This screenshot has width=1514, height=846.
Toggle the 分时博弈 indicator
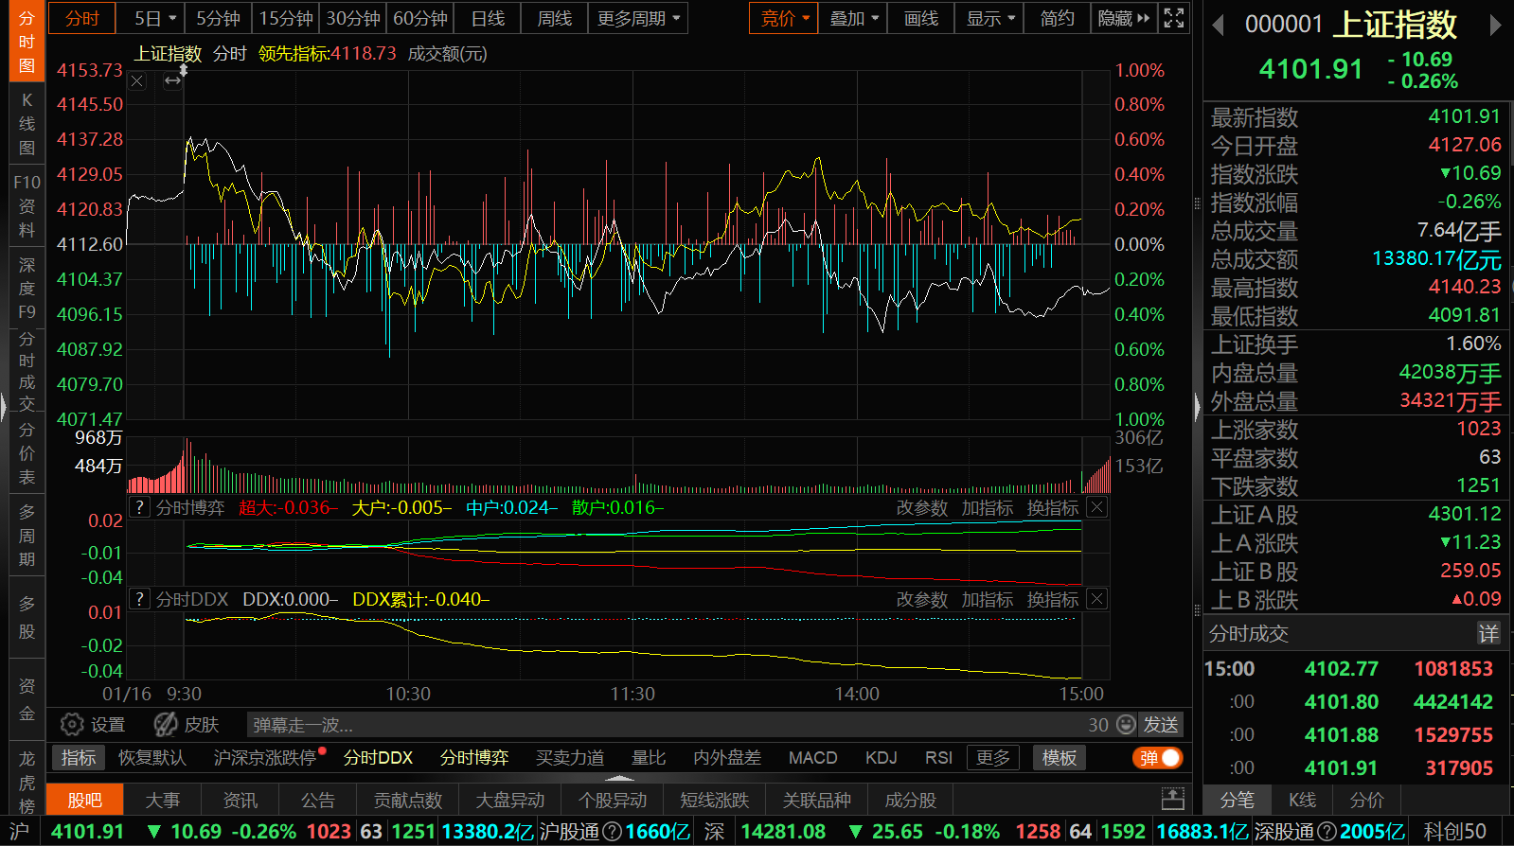click(474, 758)
